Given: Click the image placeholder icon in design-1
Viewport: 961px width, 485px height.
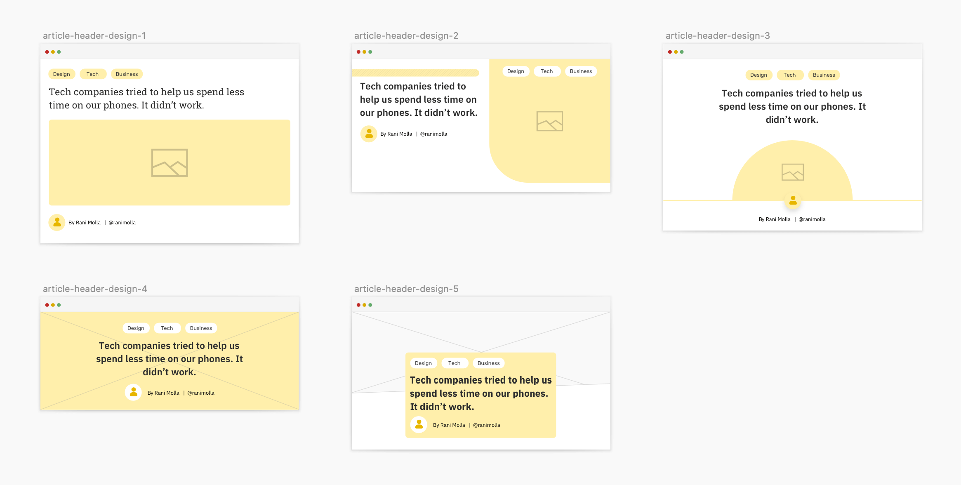Looking at the screenshot, I should point(170,163).
